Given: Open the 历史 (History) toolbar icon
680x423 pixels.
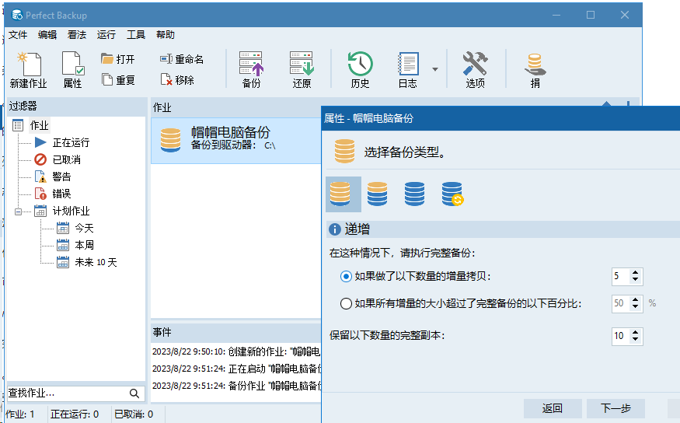Looking at the screenshot, I should point(360,68).
